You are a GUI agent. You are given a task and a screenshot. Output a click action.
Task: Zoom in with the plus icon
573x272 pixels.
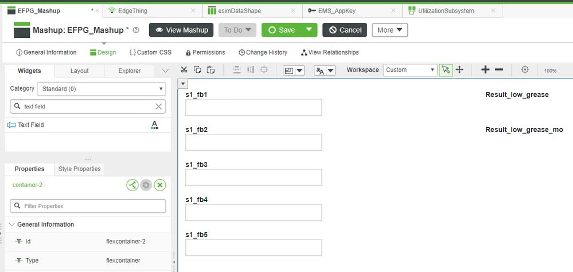coord(485,70)
